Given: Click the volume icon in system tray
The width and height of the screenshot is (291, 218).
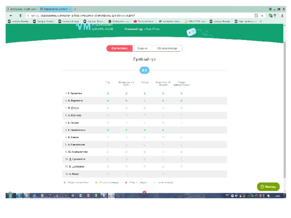Looking at the screenshot, I should click(236, 196).
